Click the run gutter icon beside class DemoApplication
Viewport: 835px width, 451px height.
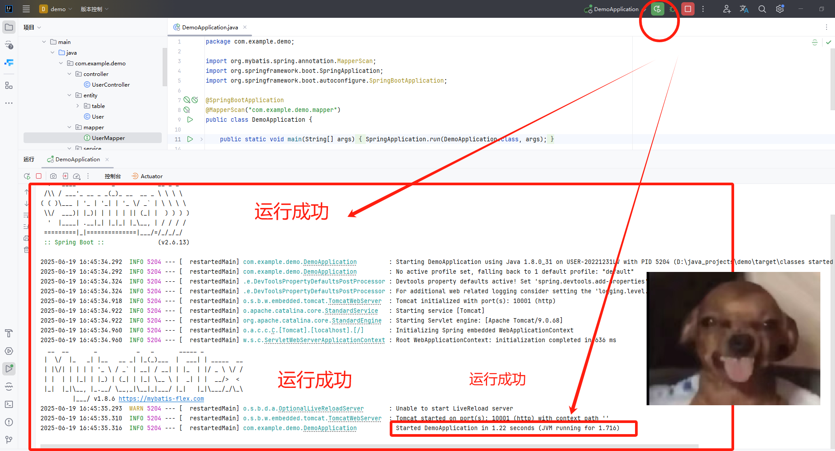click(x=190, y=120)
